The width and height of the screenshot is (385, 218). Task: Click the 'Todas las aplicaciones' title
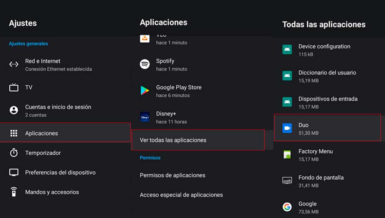pos(324,25)
